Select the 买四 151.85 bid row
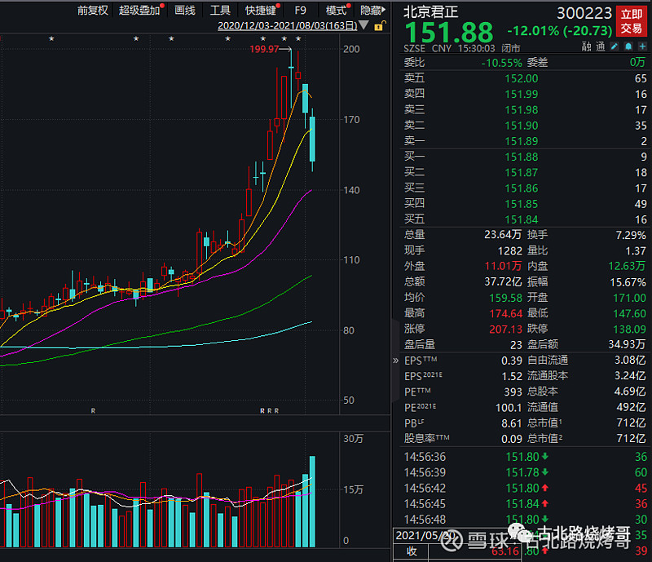 [x=525, y=204]
